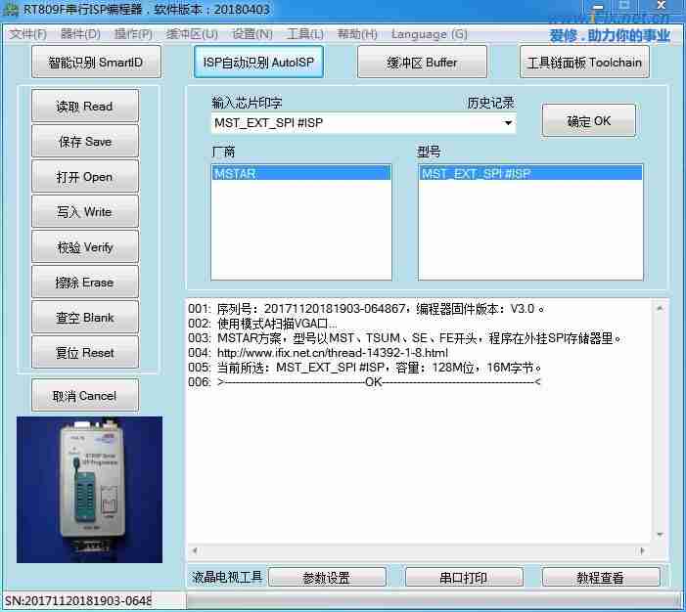
Task: Click the ifix.net.cn thread URL in the log
Action: coord(333,353)
